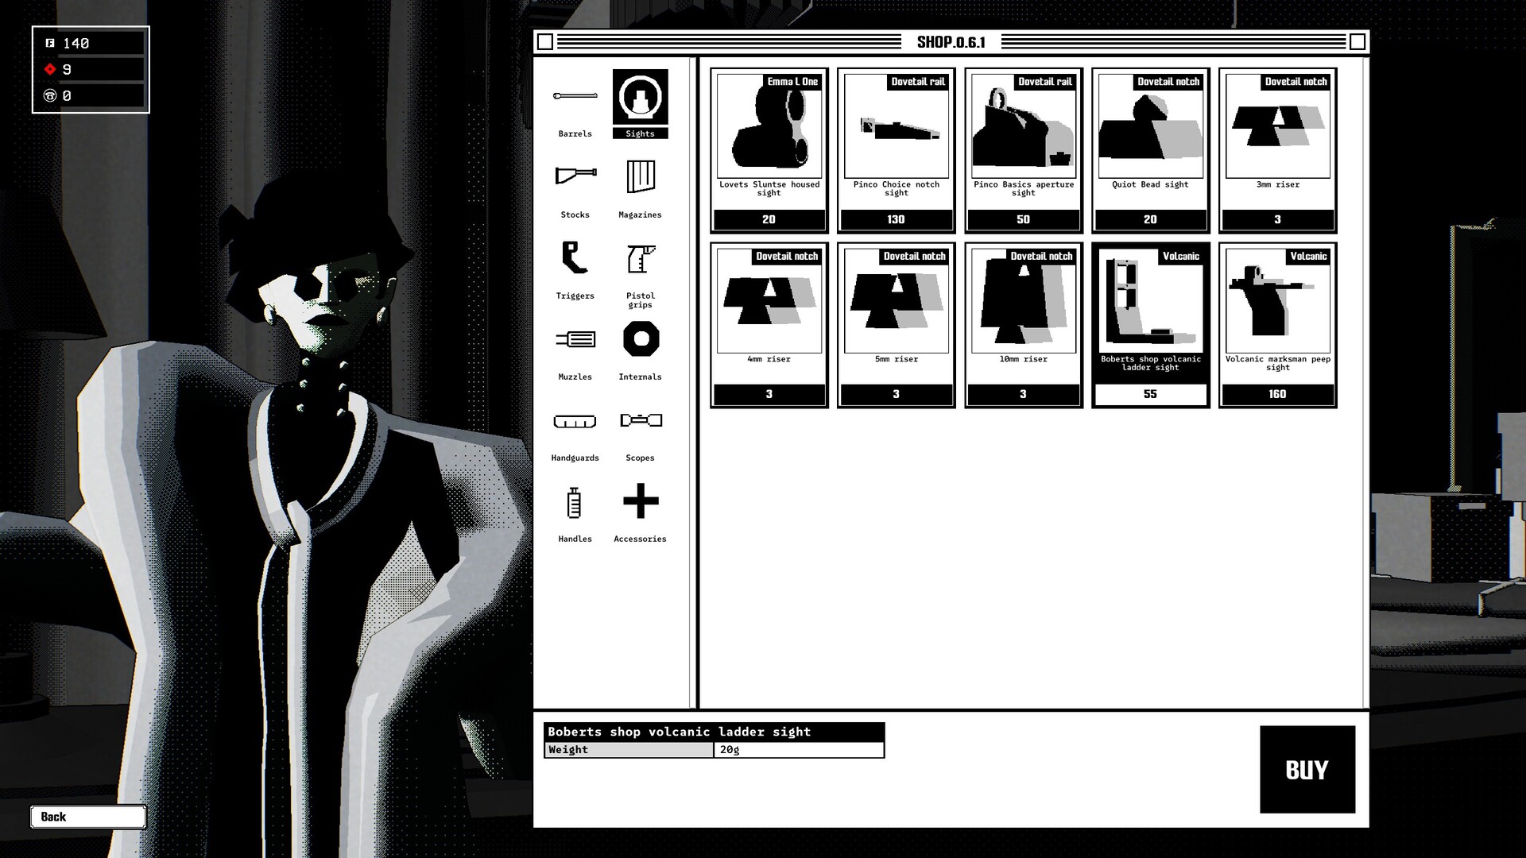Open the Magazines category
The image size is (1526, 858).
[640, 185]
